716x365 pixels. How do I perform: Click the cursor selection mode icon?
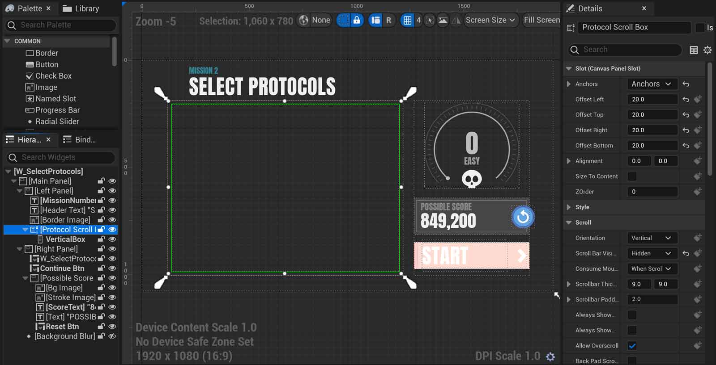(x=430, y=20)
